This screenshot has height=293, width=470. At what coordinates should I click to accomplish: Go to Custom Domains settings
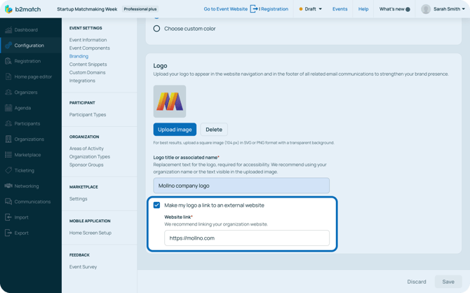(87, 72)
